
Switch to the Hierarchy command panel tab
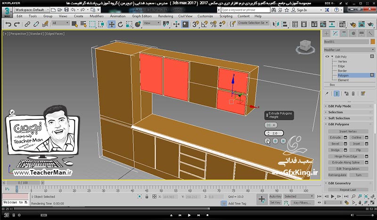click(344, 33)
